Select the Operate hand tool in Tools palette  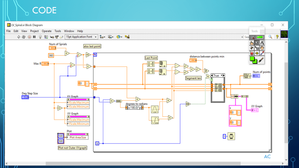click(x=251, y=43)
